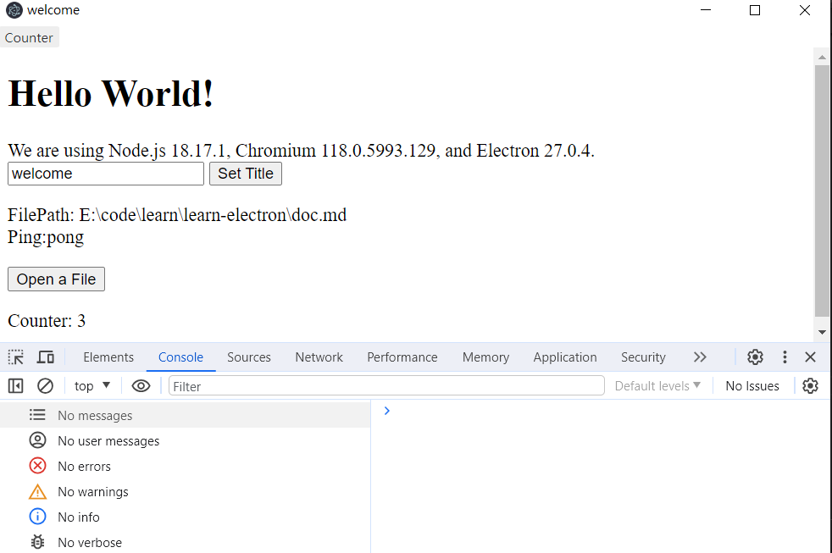This screenshot has width=832, height=553.
Task: Click the Electron app icon in title bar
Action: 14,10
